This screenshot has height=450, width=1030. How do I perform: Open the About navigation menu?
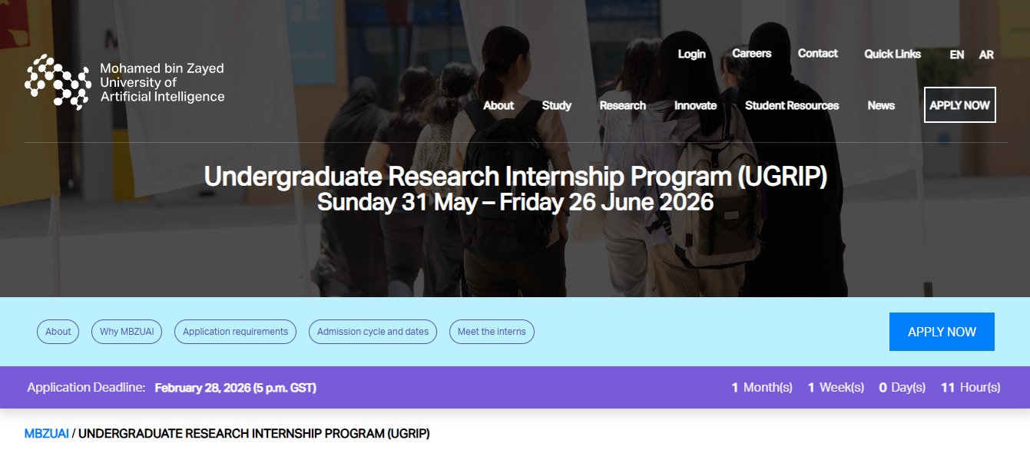coord(498,105)
